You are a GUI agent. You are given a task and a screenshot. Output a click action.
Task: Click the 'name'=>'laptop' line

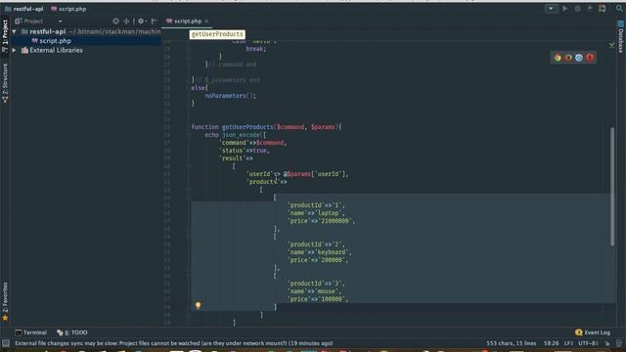tap(316, 213)
